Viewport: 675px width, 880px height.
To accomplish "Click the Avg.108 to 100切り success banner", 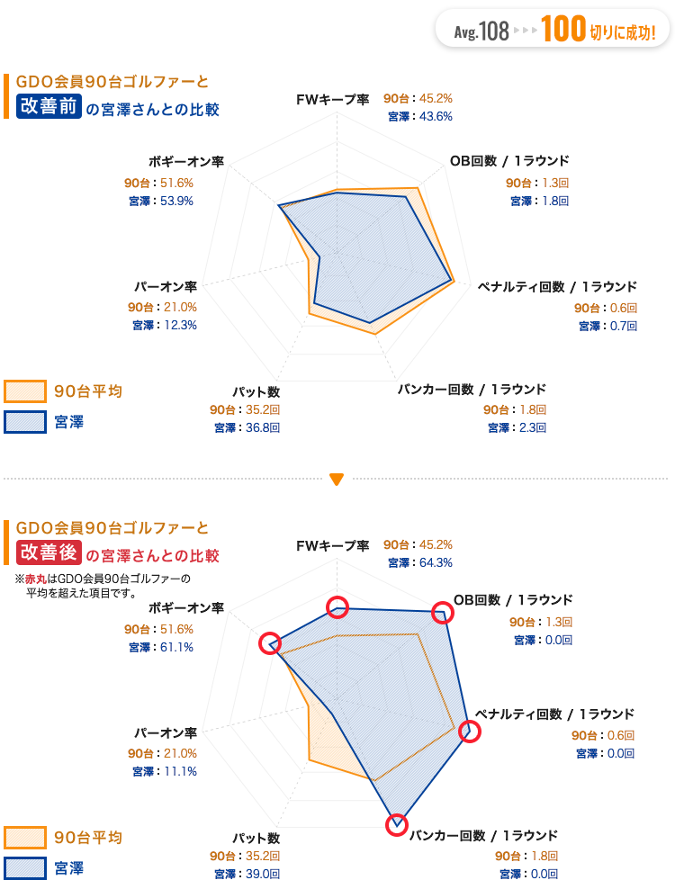I will pos(553,29).
